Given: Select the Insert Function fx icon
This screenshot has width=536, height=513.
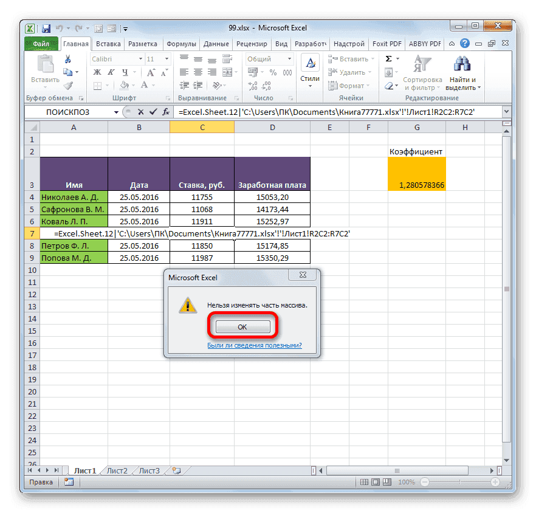Looking at the screenshot, I should pos(166,112).
